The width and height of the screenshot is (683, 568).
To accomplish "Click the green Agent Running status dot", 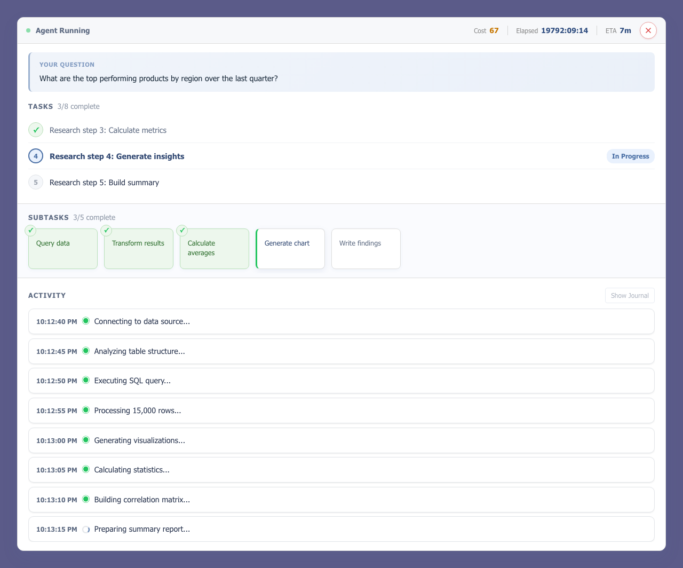I will 28,30.
